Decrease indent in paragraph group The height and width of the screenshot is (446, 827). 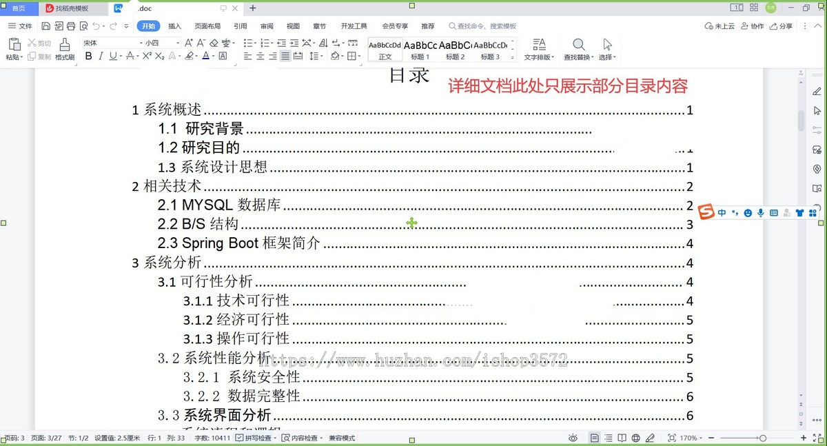click(282, 43)
